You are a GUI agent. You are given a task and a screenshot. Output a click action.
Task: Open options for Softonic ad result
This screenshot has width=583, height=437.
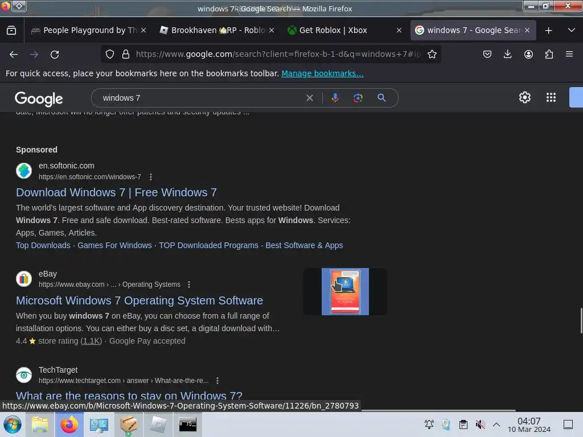[150, 177]
